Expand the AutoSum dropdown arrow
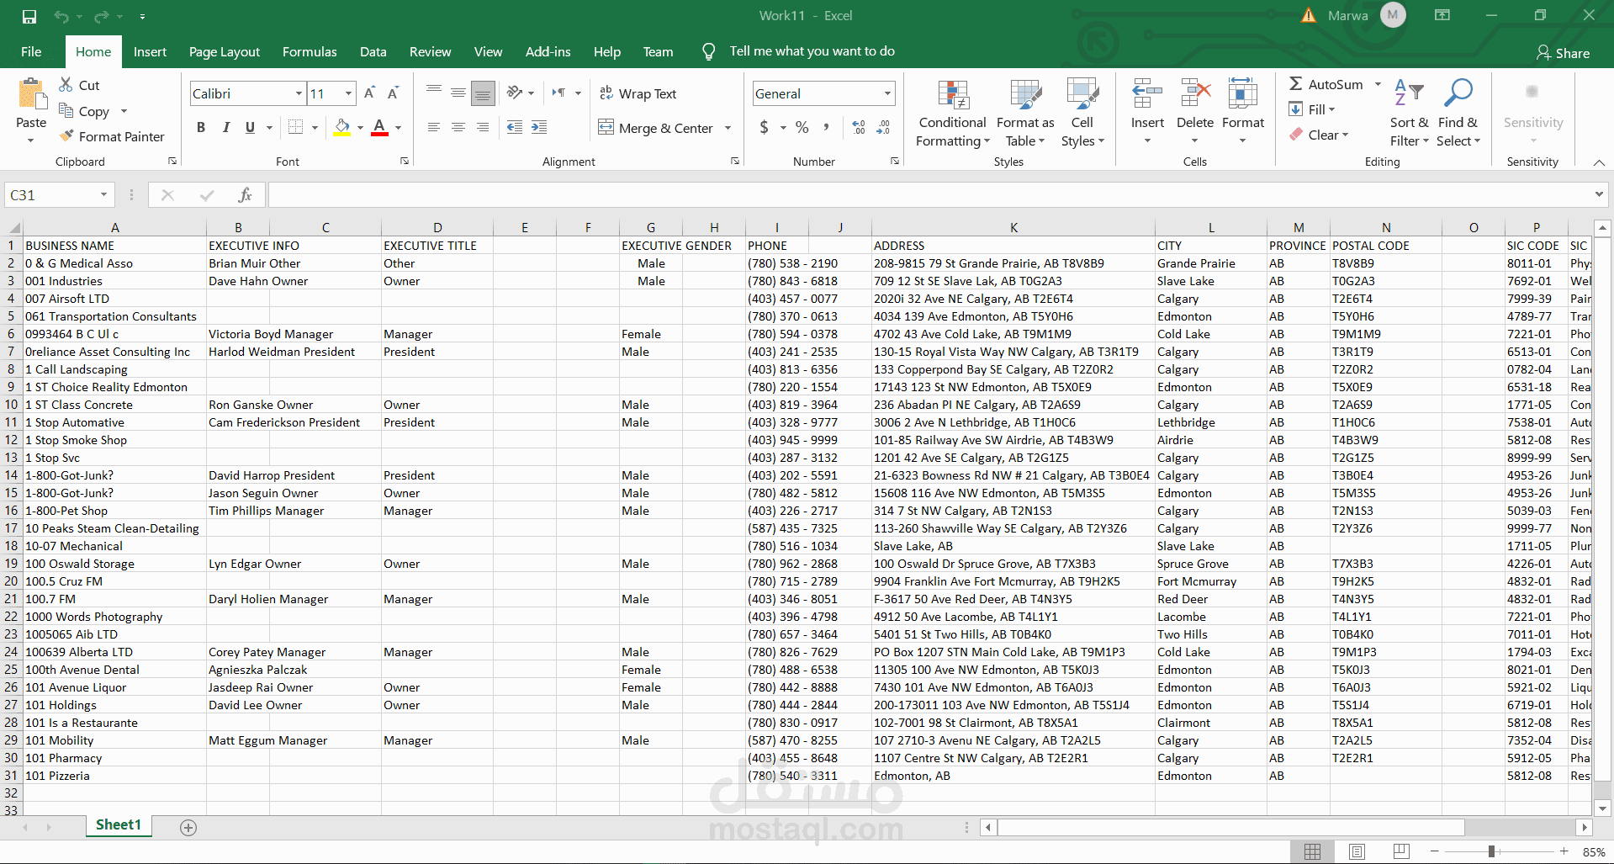Image resolution: width=1614 pixels, height=864 pixels. coord(1378,84)
